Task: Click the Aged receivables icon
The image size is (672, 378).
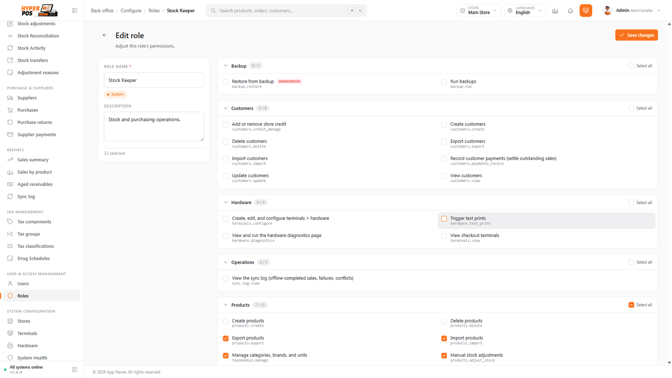Action: pos(10,184)
